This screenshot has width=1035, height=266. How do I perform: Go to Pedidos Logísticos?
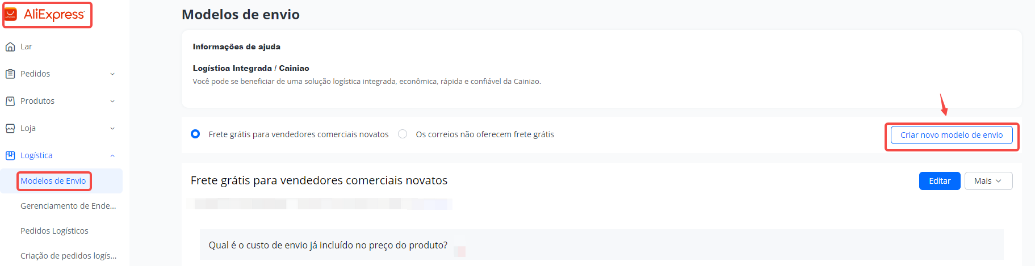pos(55,231)
